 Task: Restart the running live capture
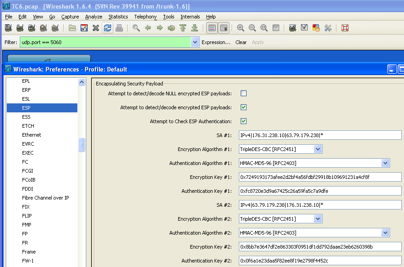point(55,28)
